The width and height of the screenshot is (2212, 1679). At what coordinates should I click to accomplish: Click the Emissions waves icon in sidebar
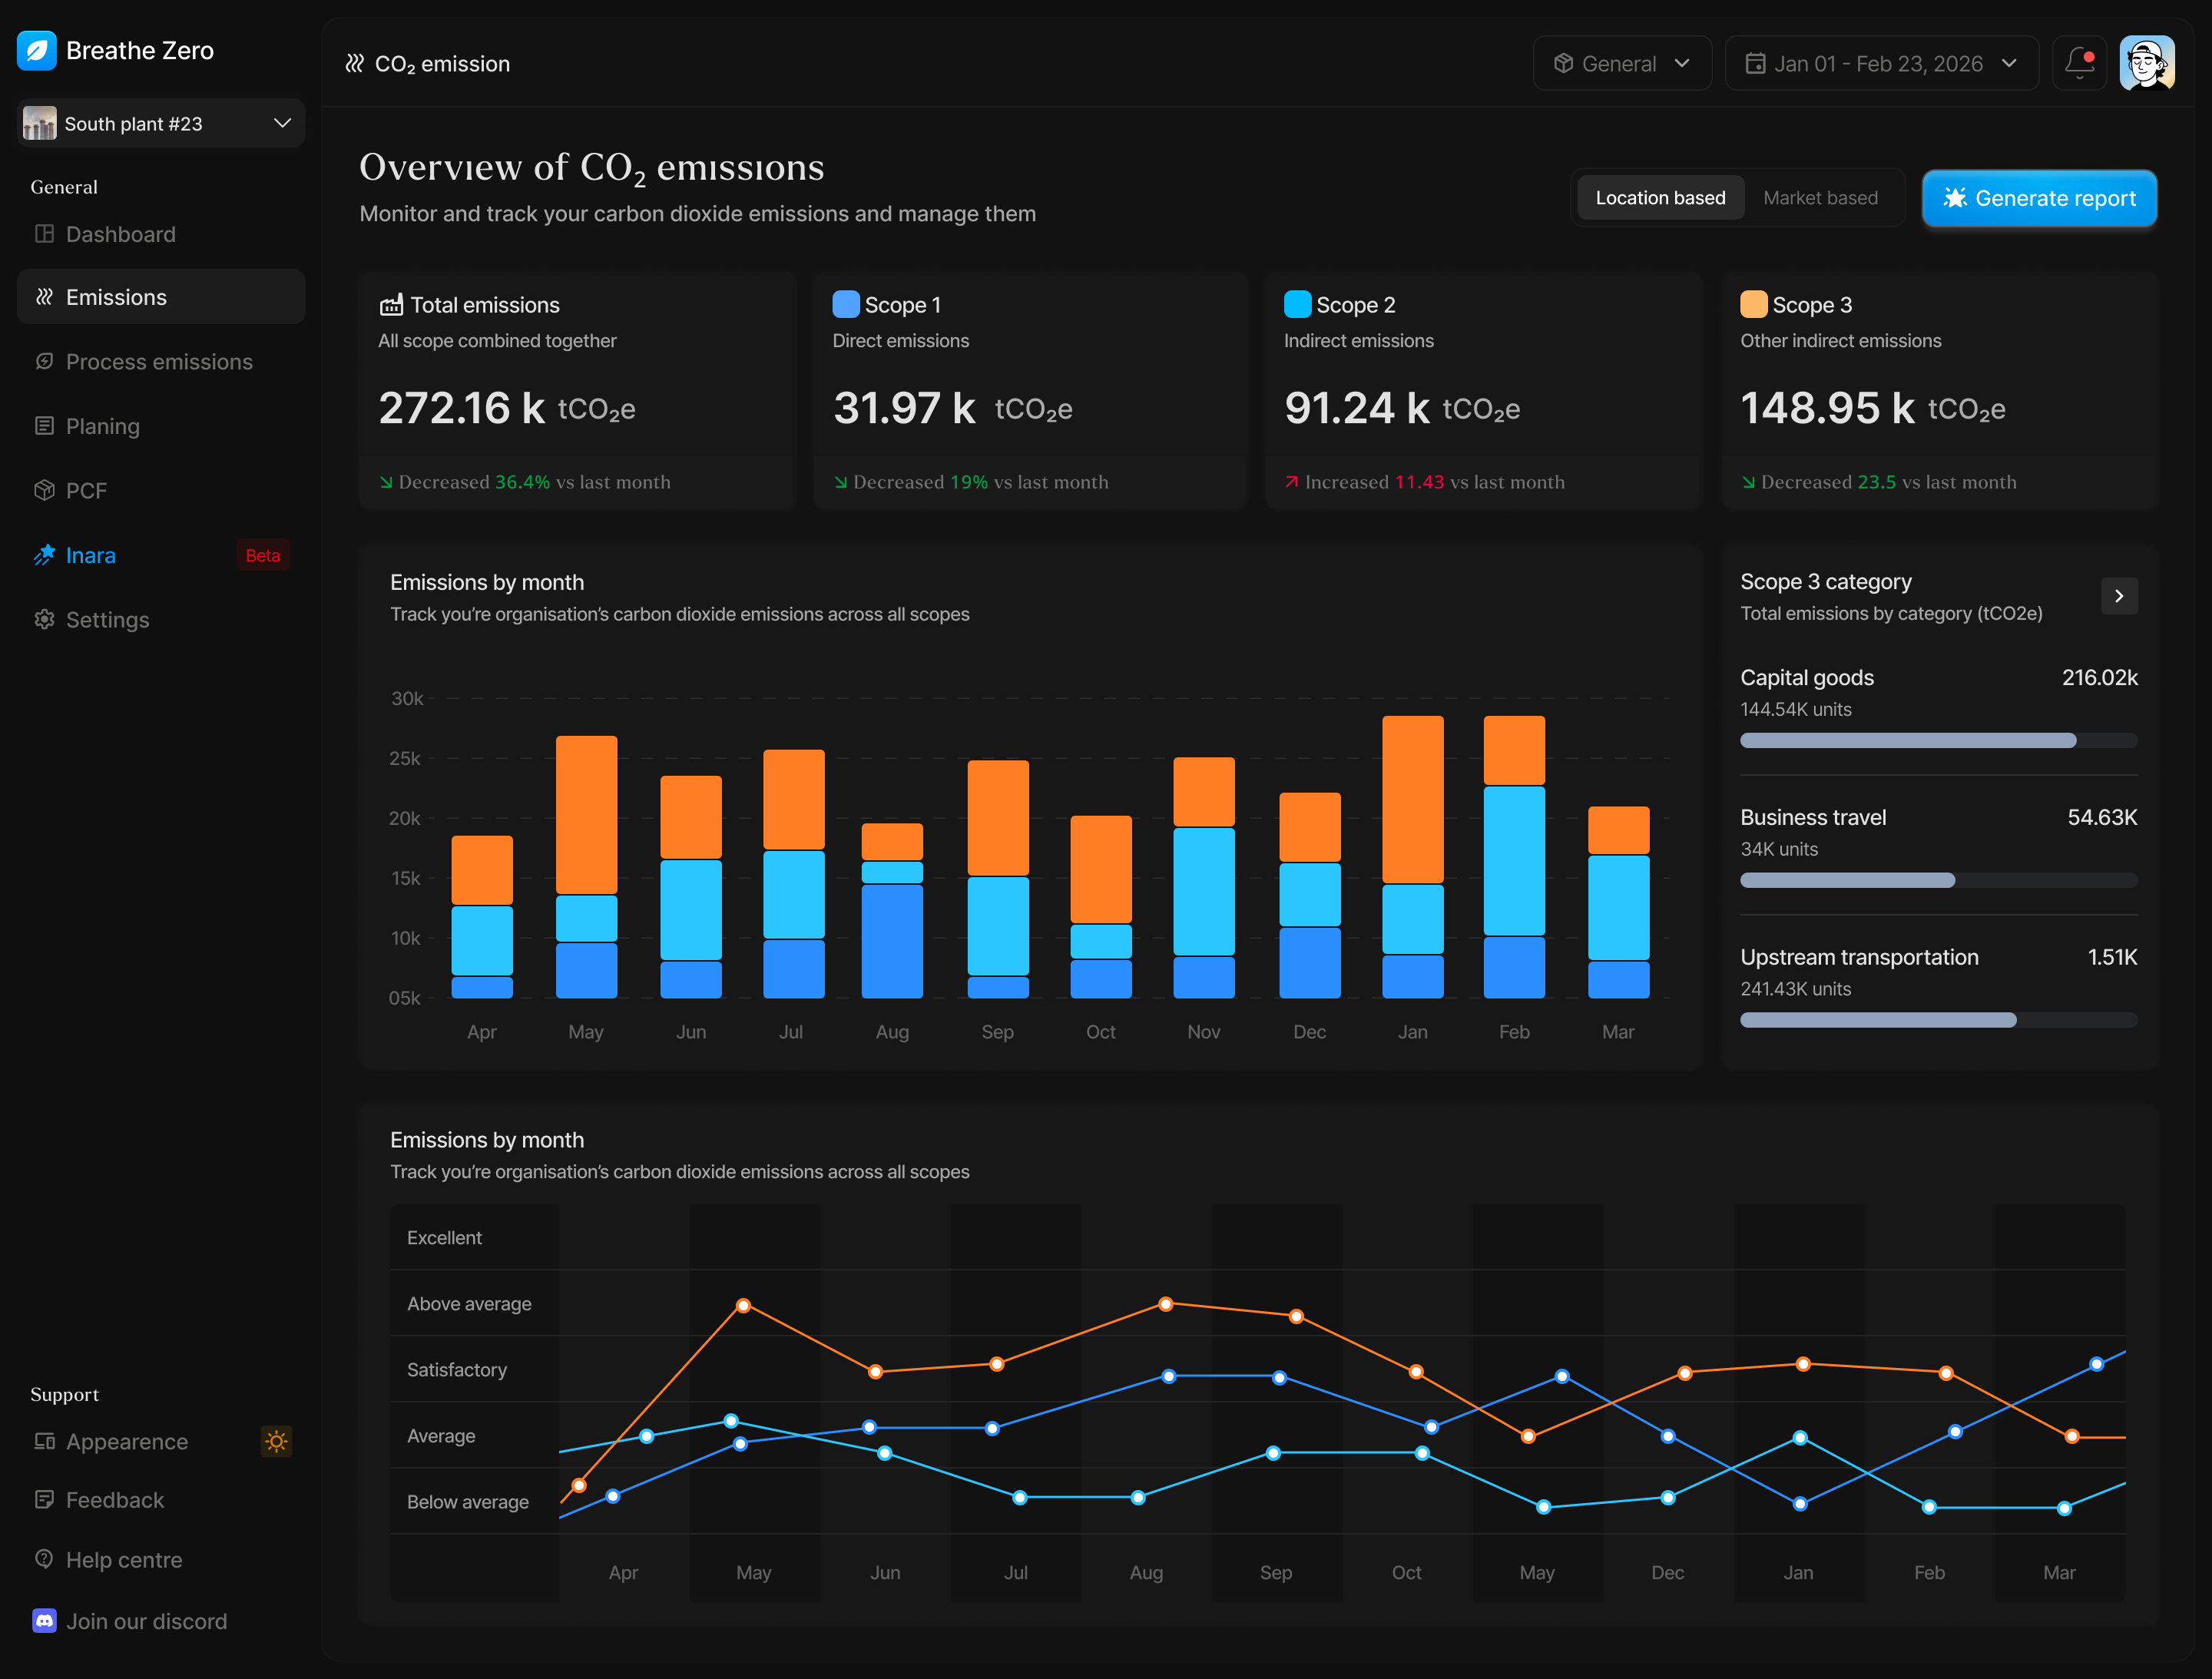click(44, 297)
